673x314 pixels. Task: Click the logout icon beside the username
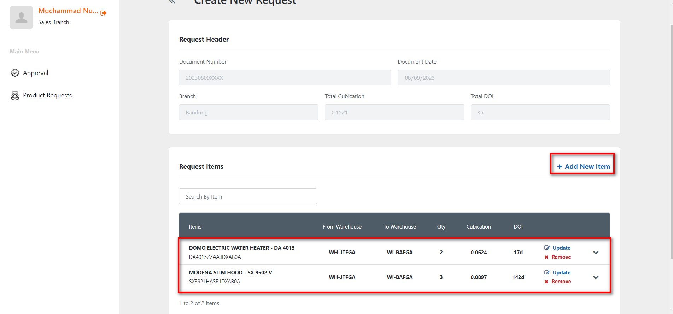pos(104,13)
